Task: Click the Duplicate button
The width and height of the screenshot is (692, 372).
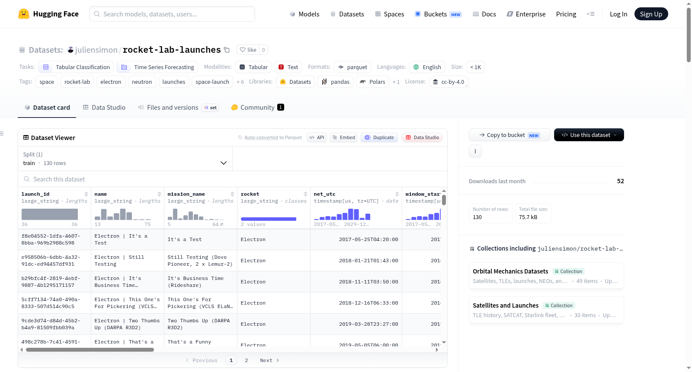Action: (379, 137)
